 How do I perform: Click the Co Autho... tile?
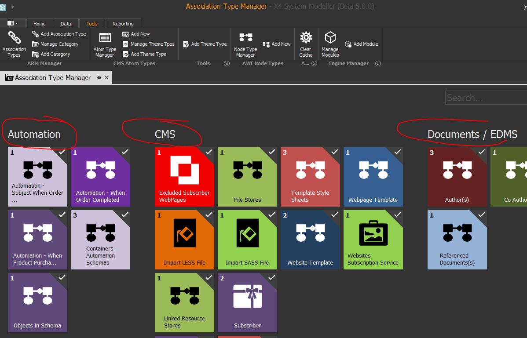click(x=509, y=177)
